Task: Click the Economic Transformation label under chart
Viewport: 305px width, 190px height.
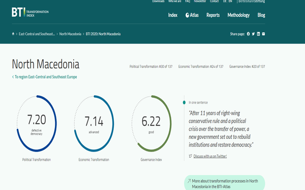Action: click(x=94, y=160)
